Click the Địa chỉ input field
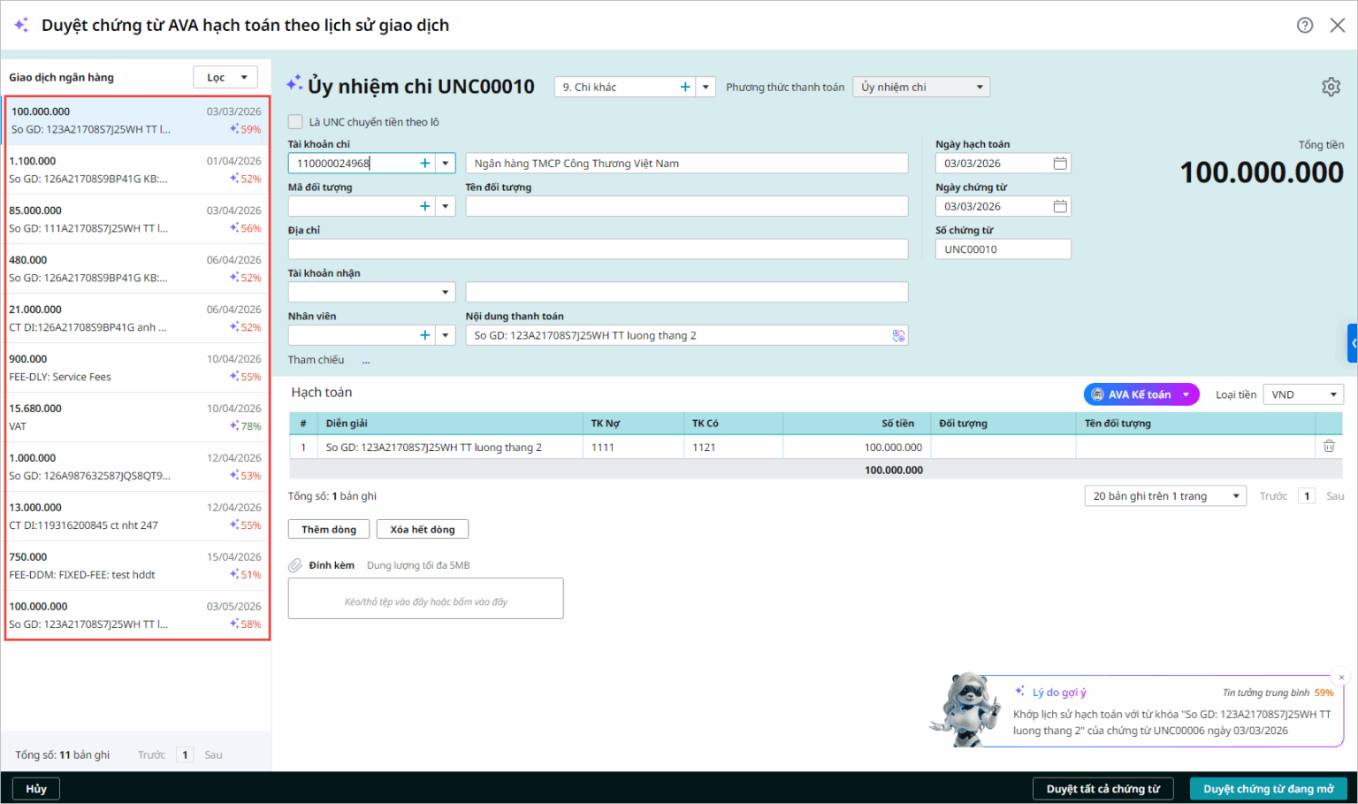 click(x=598, y=249)
